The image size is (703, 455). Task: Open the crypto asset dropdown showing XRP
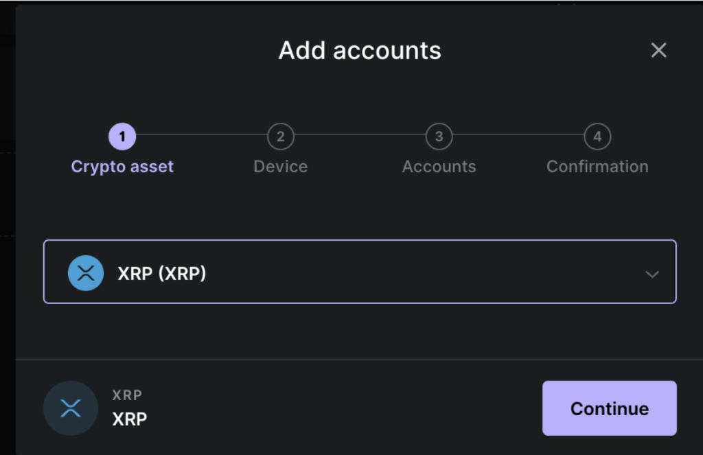click(360, 272)
